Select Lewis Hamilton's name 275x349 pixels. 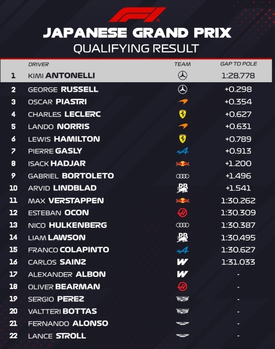[64, 139]
